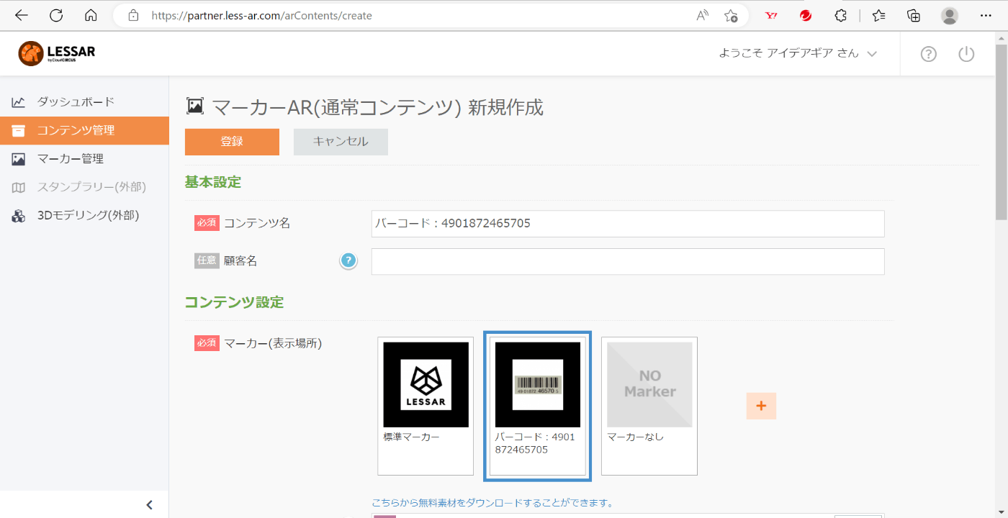This screenshot has width=1008, height=518.
Task: Select the 標準マーカー thumbnail
Action: pos(426,406)
